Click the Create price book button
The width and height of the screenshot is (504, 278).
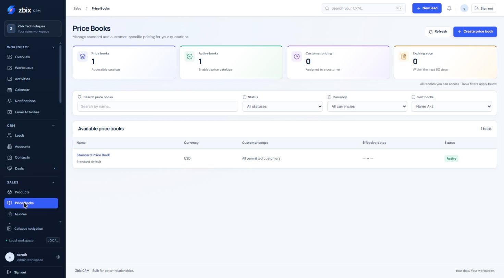coord(475,31)
